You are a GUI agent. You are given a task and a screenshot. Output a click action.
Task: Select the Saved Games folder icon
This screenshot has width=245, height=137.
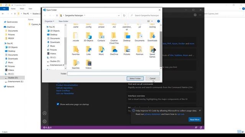(x=152, y=52)
